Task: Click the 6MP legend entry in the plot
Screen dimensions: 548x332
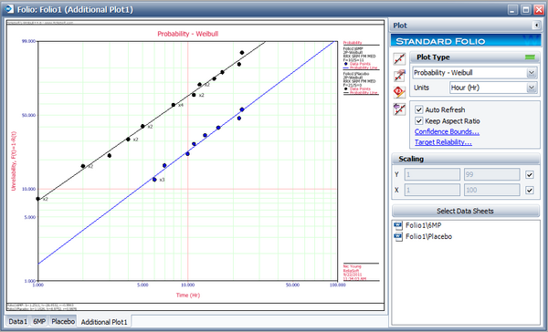Action: 361,58
